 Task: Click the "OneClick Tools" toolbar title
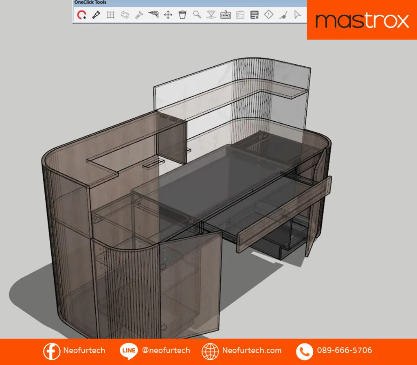[90, 2]
